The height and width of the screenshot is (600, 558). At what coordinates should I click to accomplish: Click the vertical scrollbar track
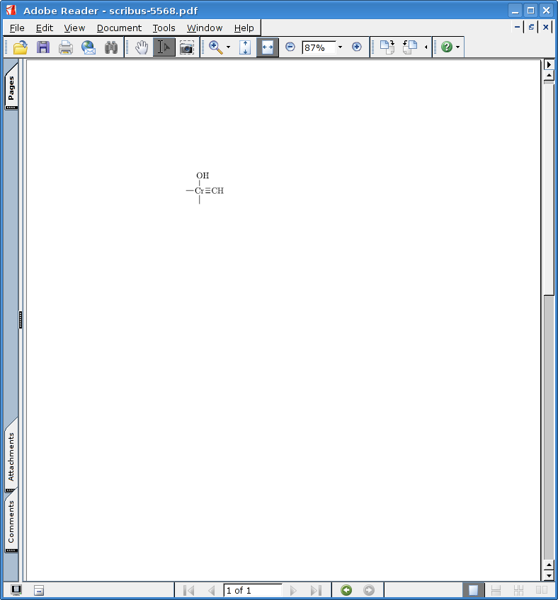point(549,425)
